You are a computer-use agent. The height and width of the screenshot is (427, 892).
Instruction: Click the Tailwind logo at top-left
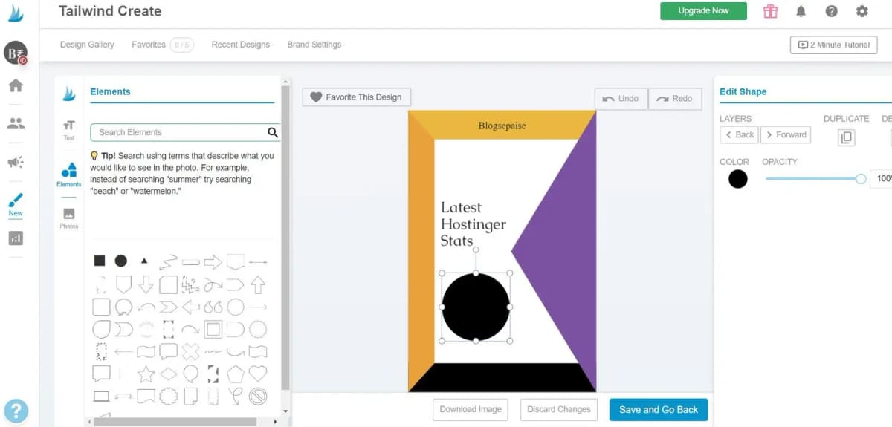pos(16,13)
